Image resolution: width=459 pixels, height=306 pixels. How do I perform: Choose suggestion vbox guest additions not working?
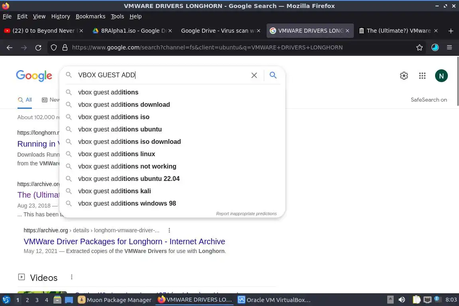click(x=172, y=166)
